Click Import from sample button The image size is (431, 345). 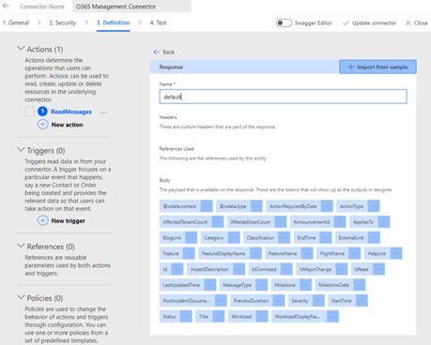tap(377, 67)
